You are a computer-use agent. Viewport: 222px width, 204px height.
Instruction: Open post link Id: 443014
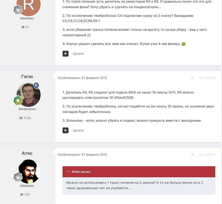click(x=207, y=154)
